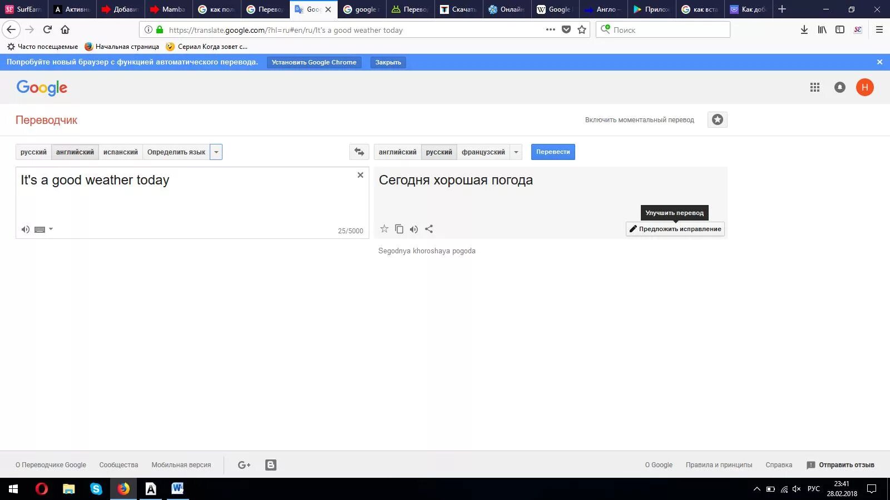Open Skype from taskbar
Viewport: 890px width, 500px height.
point(96,489)
